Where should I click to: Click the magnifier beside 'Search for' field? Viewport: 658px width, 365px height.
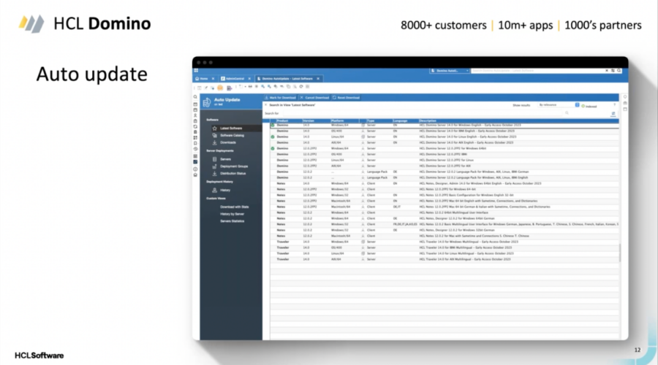pyautogui.click(x=567, y=113)
